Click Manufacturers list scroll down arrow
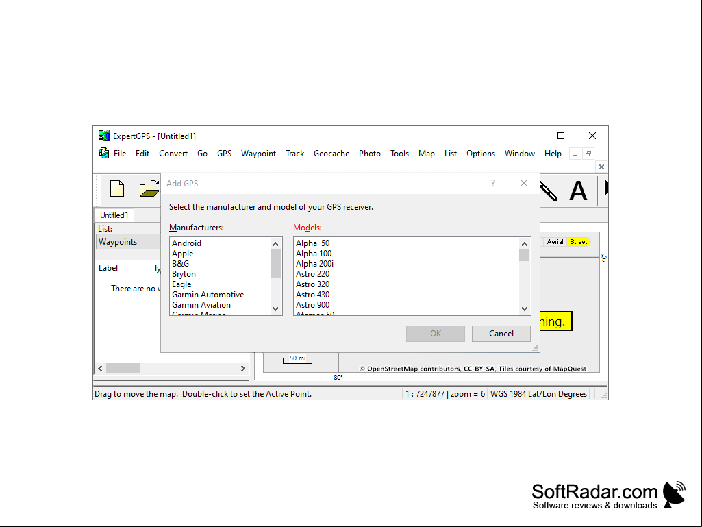This screenshot has height=527, width=702. point(276,309)
